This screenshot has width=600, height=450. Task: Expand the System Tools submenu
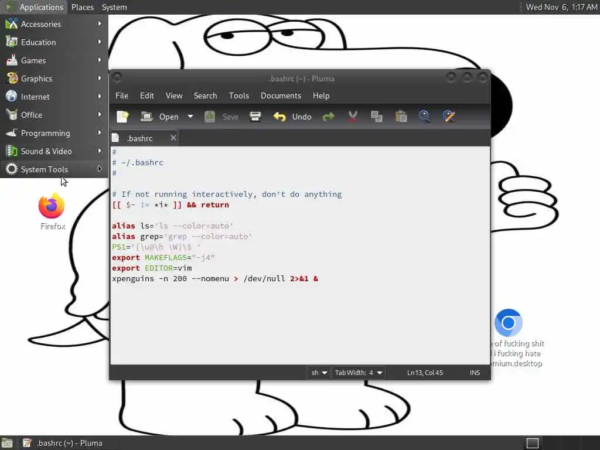click(54, 169)
